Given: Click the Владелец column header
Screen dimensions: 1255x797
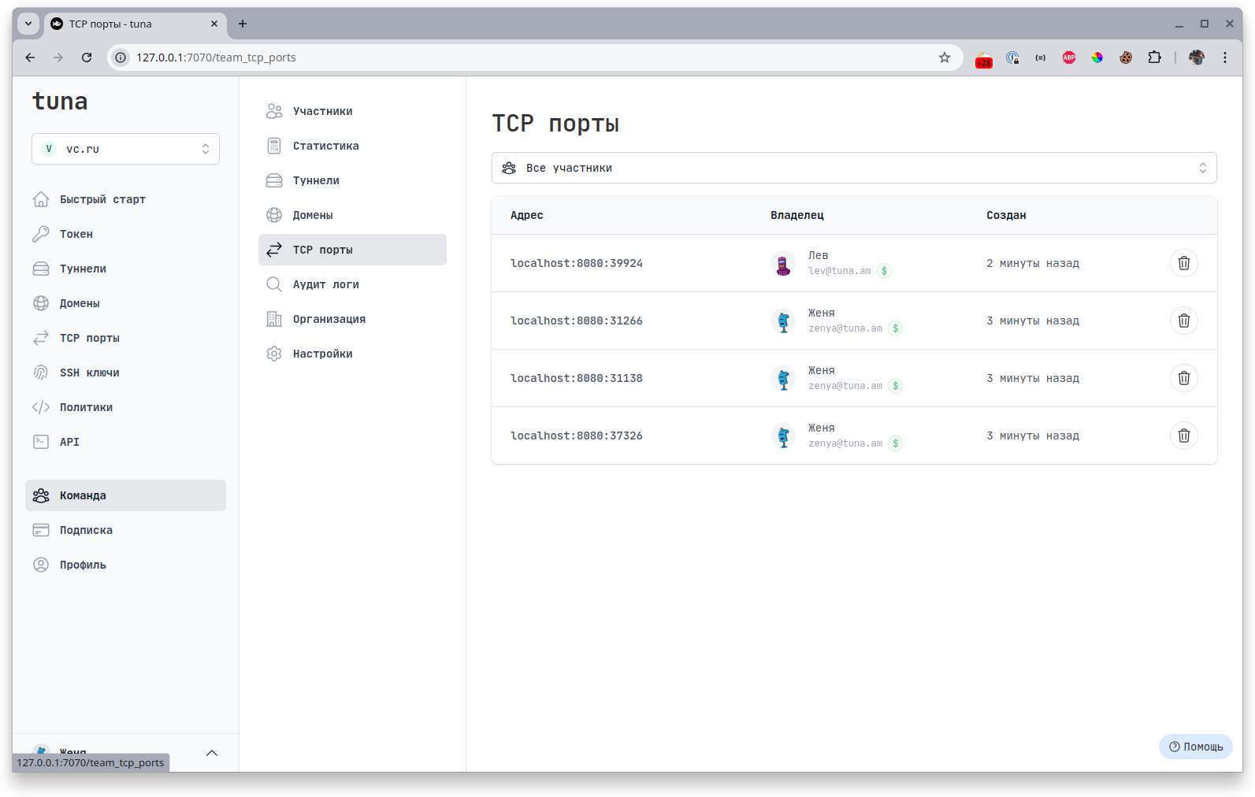Looking at the screenshot, I should (x=797, y=215).
